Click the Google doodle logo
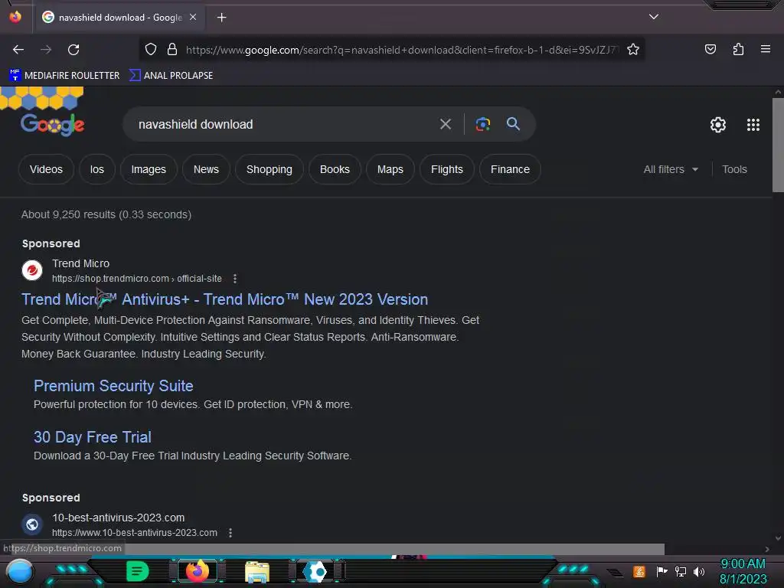 tap(52, 124)
